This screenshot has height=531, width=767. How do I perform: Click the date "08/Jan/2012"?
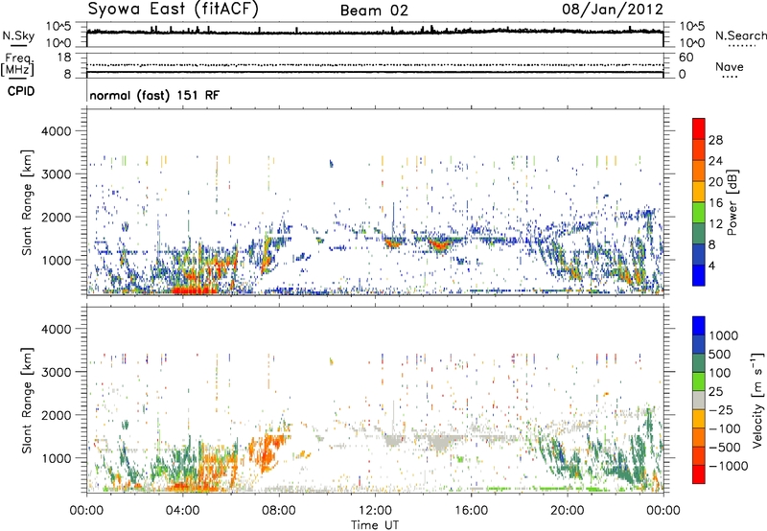click(x=613, y=10)
